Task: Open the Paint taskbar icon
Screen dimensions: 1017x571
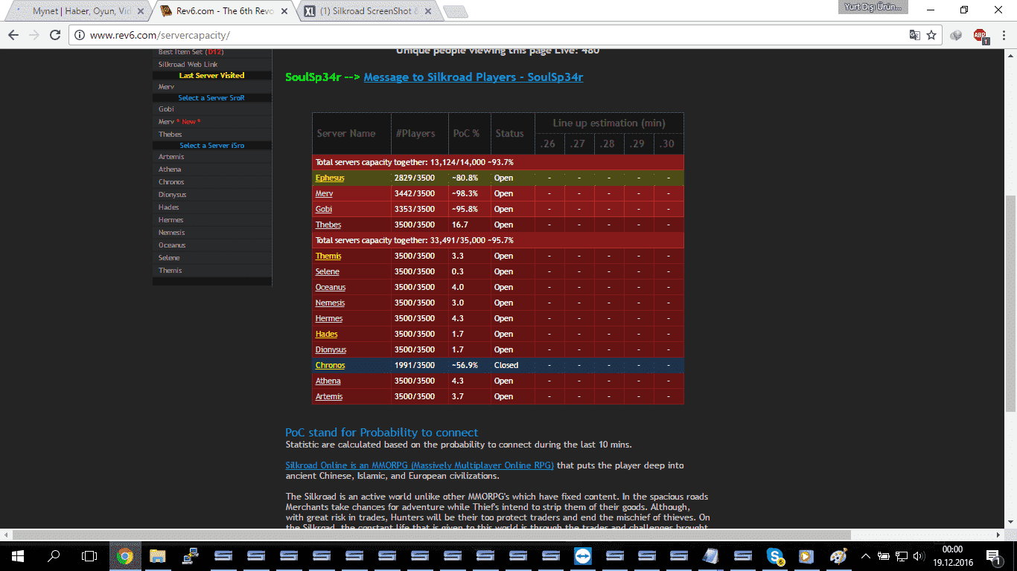Action: (838, 556)
